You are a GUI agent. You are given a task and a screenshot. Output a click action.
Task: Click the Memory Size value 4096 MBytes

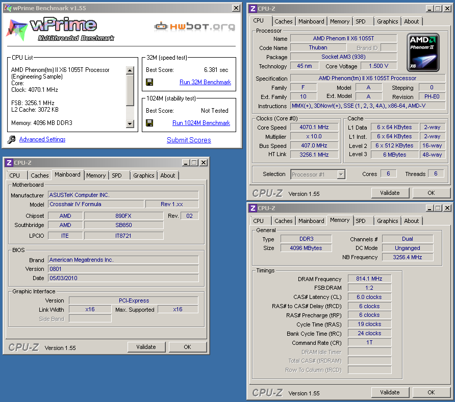pos(306,248)
